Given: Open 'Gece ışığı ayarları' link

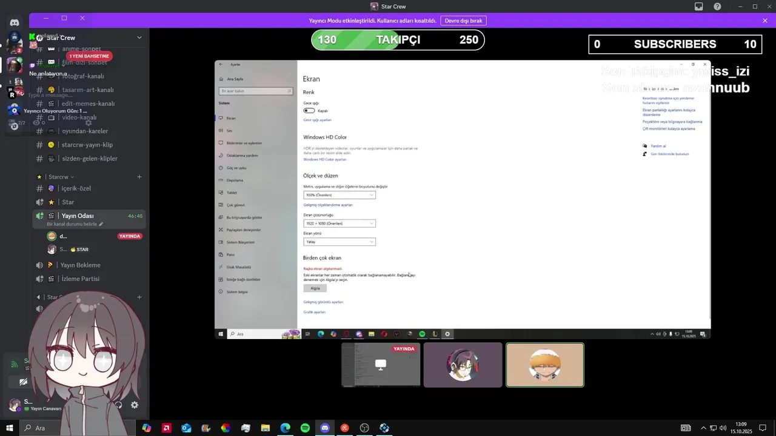Looking at the screenshot, I should tap(317, 120).
